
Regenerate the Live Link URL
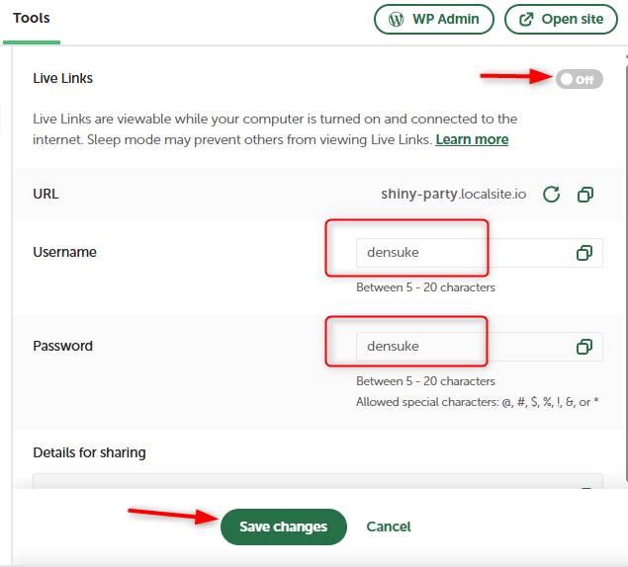pos(552,195)
